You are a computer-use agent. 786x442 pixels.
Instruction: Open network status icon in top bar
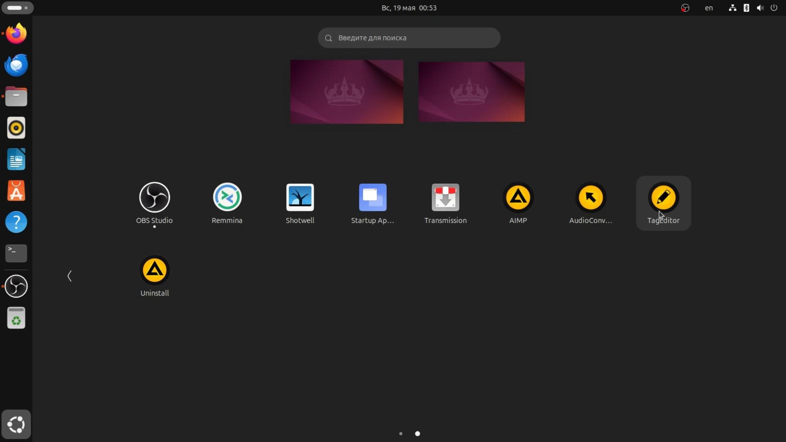[732, 8]
